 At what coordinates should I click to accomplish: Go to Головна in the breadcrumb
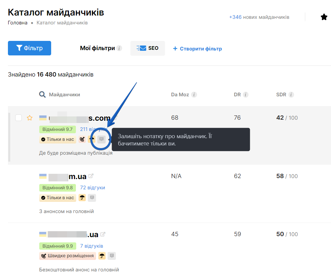tap(17, 23)
